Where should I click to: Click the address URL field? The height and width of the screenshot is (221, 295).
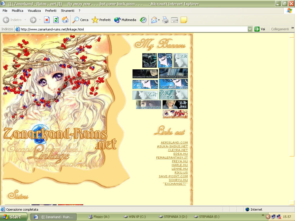(x=131, y=29)
